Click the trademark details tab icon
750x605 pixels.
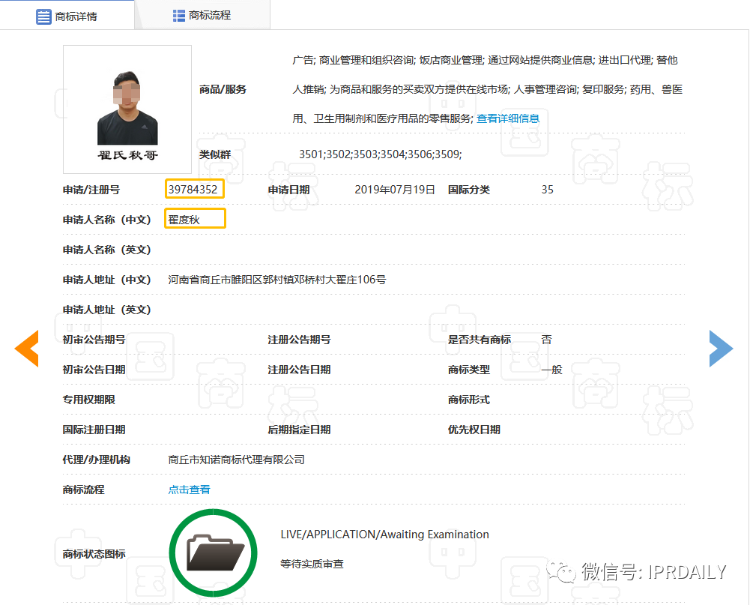pos(43,15)
